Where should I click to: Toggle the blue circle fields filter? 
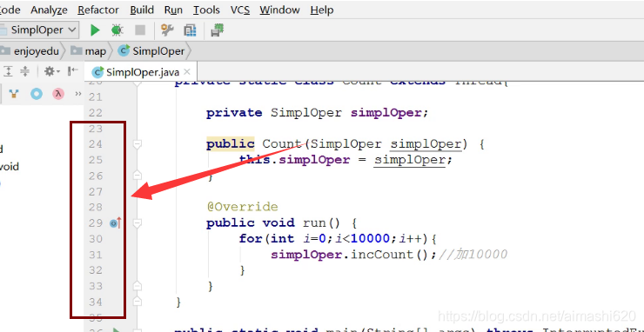coord(37,94)
